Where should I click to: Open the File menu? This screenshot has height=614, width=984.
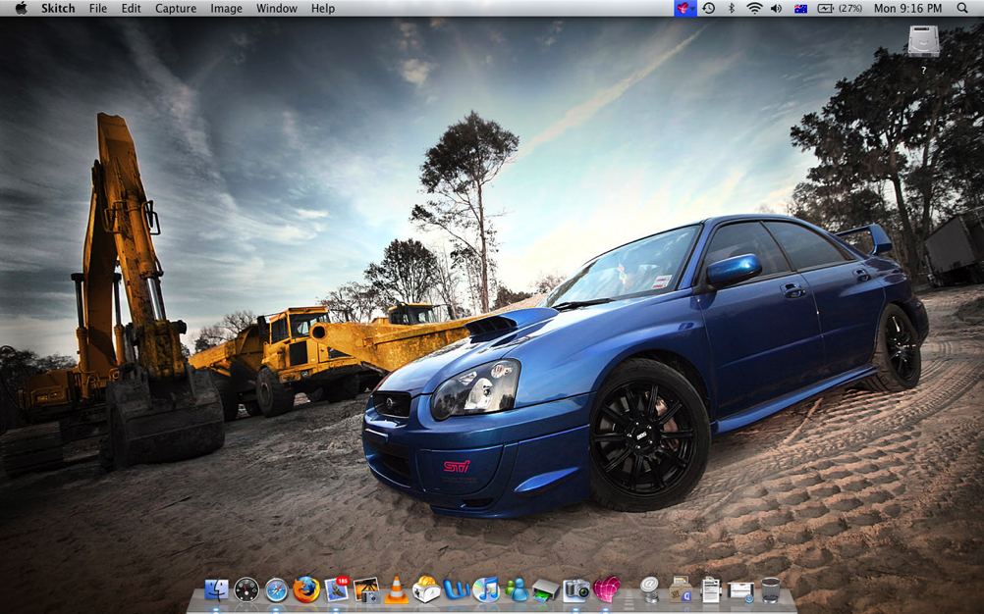pos(98,8)
